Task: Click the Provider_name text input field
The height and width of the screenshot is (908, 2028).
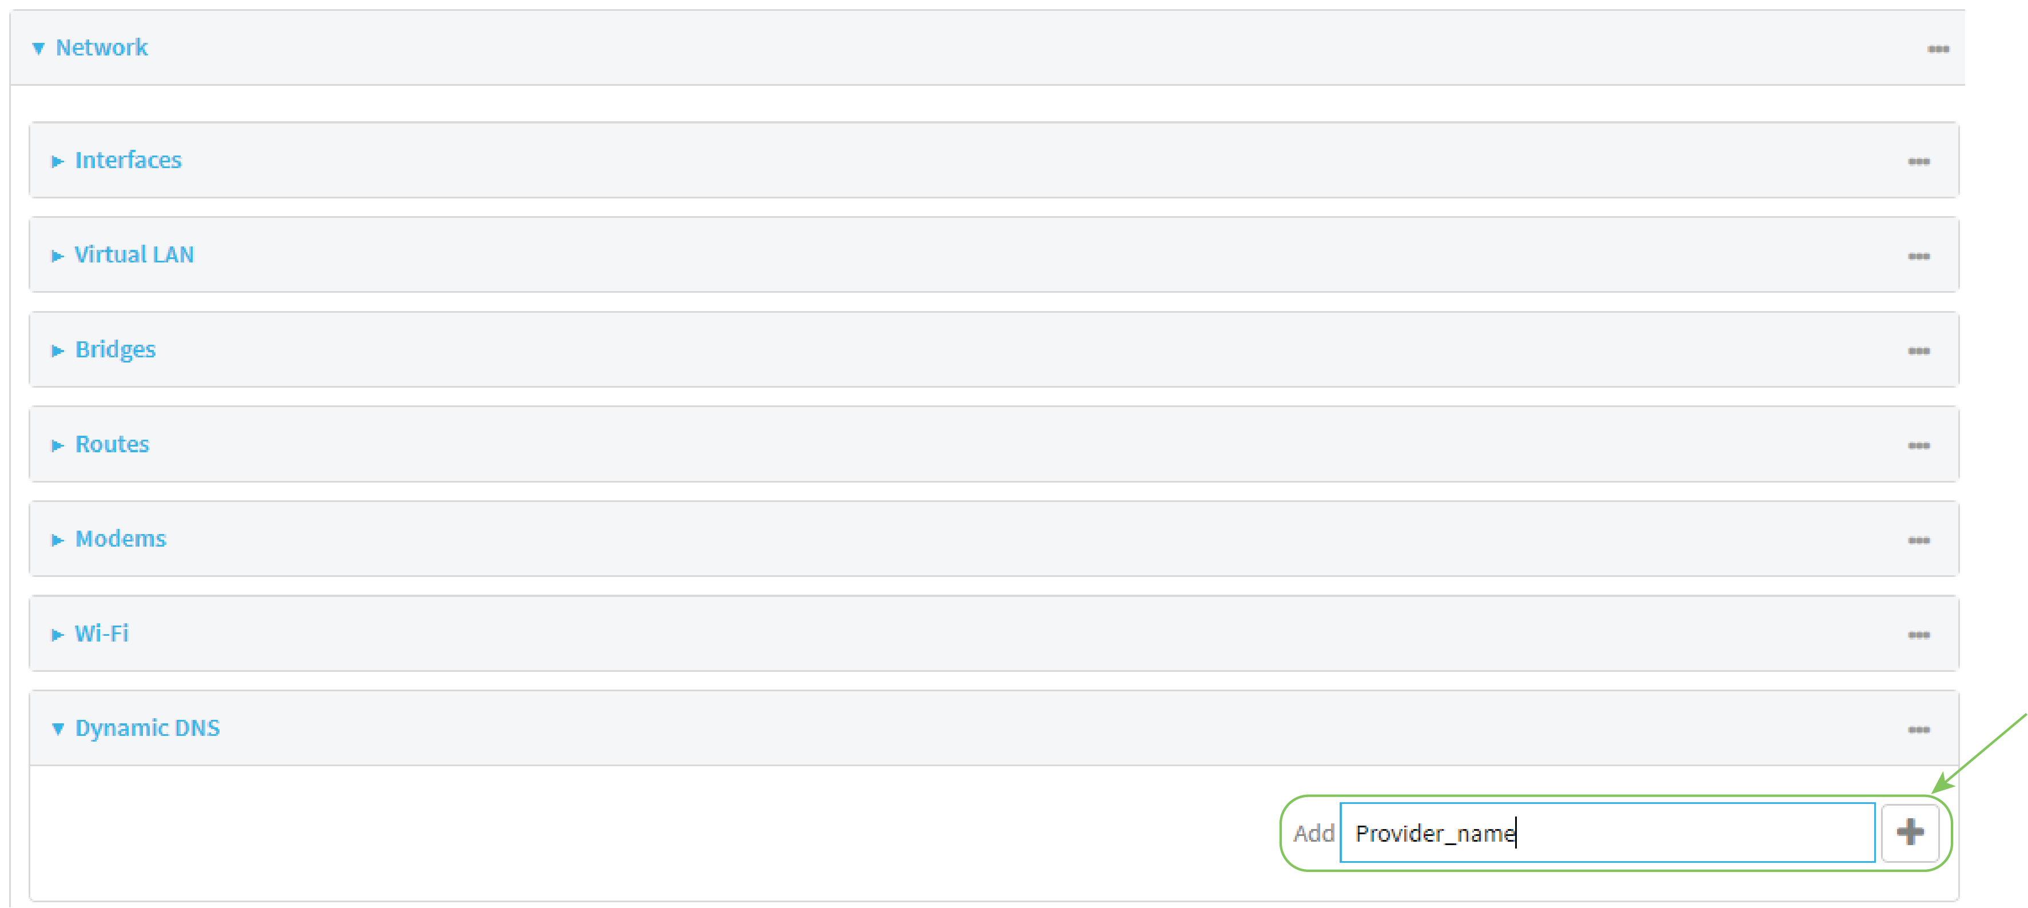Action: (1606, 833)
